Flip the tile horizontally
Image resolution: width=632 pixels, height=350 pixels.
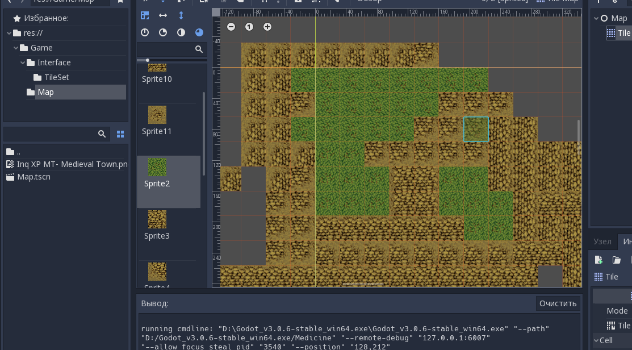(x=163, y=15)
